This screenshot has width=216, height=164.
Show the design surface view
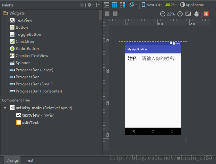click(x=107, y=5)
